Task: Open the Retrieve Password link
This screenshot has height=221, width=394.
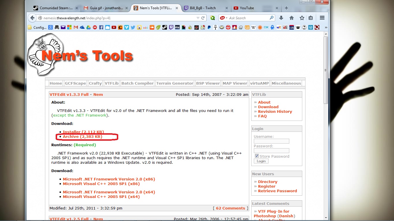Action: 277,191
